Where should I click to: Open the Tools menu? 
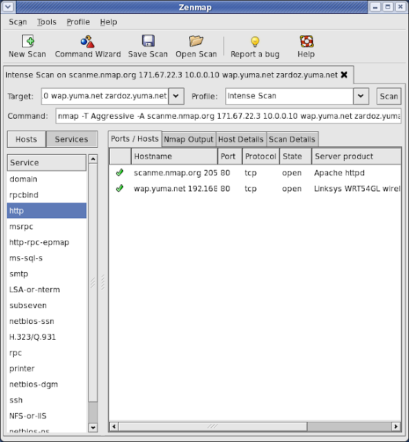(47, 22)
